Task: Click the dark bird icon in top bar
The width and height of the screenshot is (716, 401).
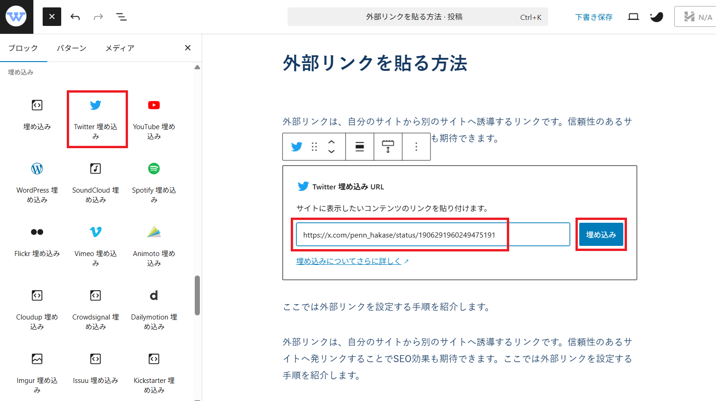Action: point(657,17)
